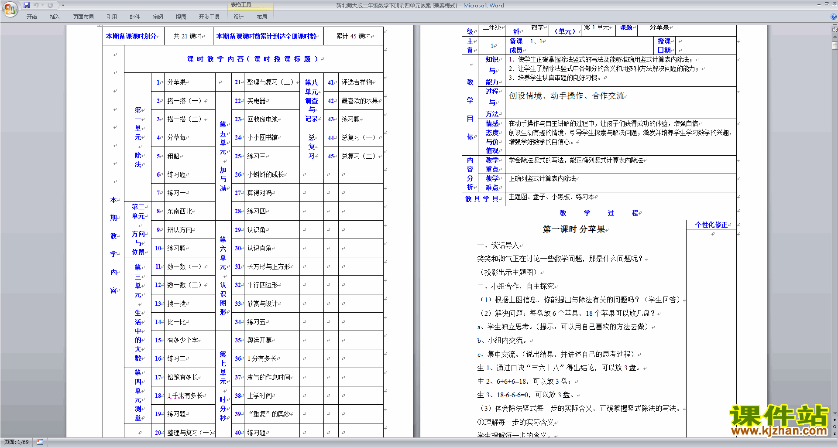Image resolution: width=838 pixels, height=447 pixels.
Task: Click the vertical scrollbar thumb
Action: point(835,45)
